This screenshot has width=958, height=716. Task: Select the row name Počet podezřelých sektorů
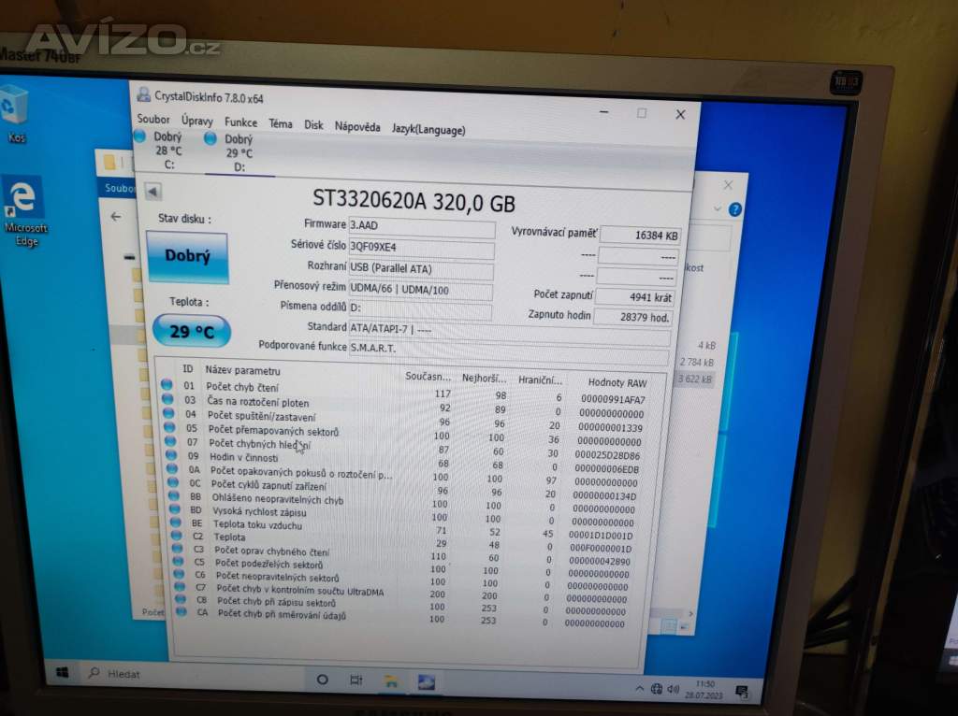tap(269, 564)
